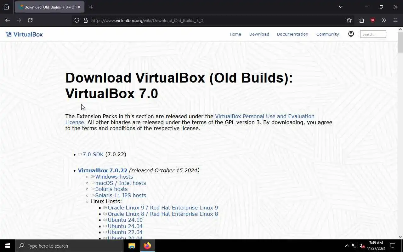Image resolution: width=403 pixels, height=252 pixels.
Task: Reload the page using refresh icon
Action: pos(30,20)
